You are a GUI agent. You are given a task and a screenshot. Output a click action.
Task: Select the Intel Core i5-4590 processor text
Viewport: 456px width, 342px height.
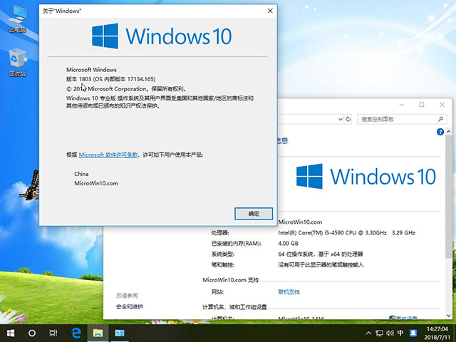pyautogui.click(x=346, y=233)
